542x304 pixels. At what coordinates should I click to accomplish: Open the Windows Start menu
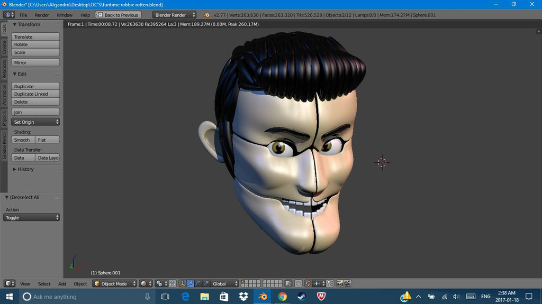10,297
